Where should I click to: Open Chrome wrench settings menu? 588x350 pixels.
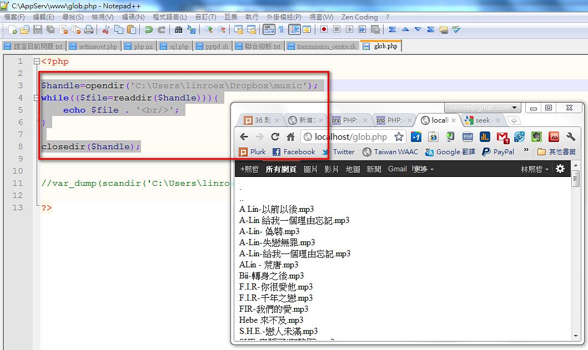click(x=571, y=137)
